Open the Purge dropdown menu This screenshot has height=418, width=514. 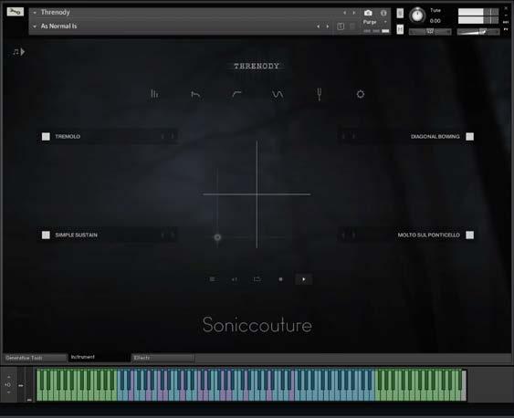tap(374, 22)
